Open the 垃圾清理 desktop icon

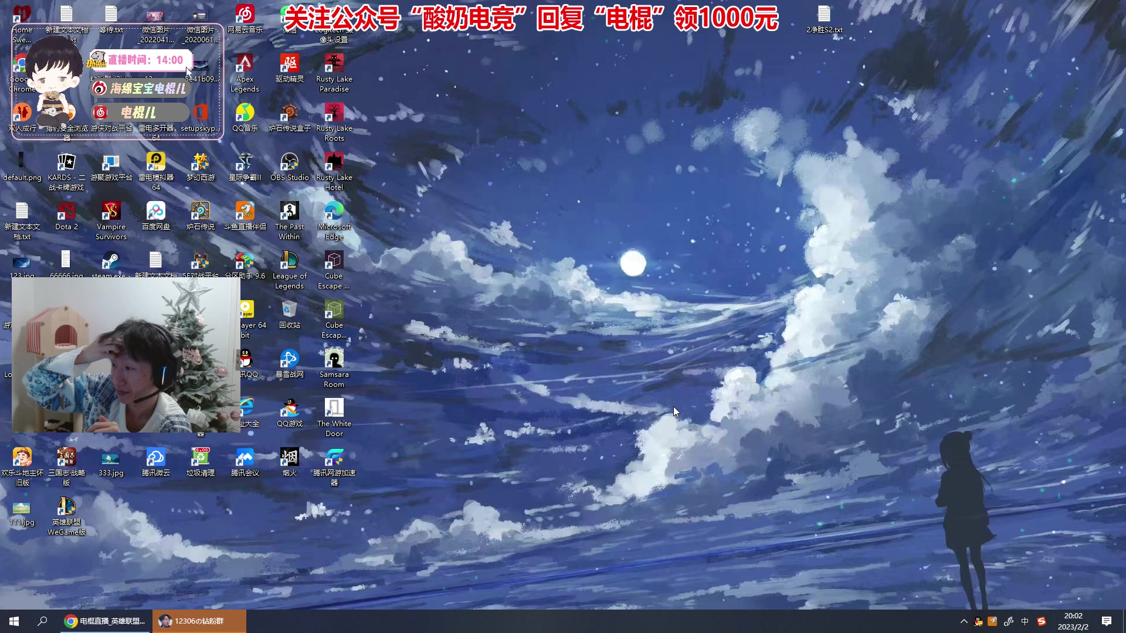pos(200,462)
